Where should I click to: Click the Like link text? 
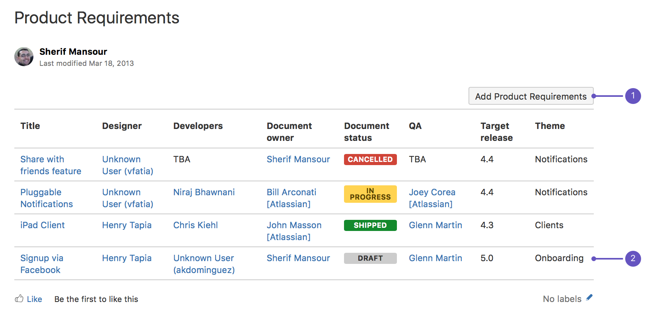(x=35, y=299)
